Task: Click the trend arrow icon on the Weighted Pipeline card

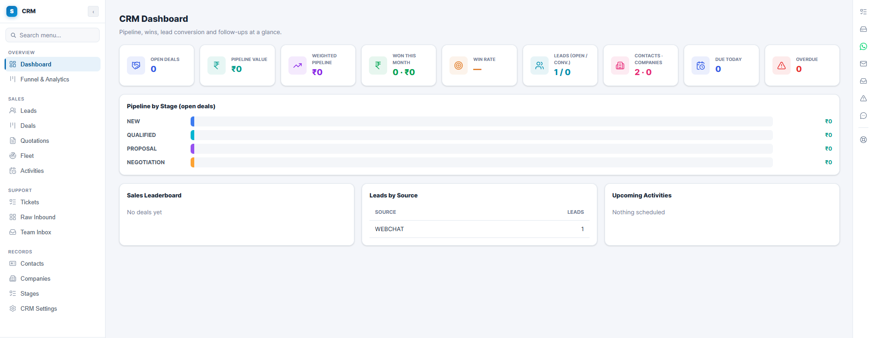Action: click(298, 66)
